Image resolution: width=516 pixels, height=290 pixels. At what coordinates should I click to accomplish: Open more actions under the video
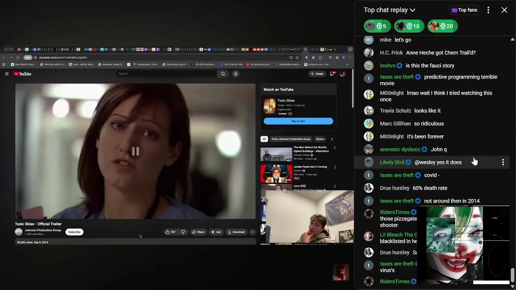coord(252,232)
